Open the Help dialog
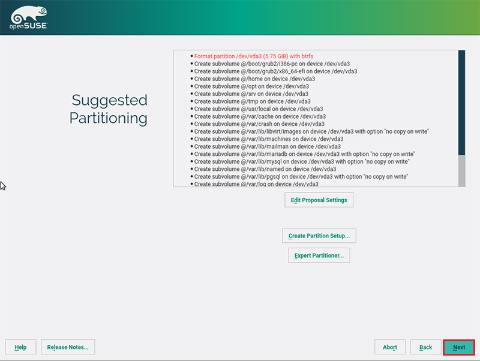The image size is (480, 361). click(20, 347)
